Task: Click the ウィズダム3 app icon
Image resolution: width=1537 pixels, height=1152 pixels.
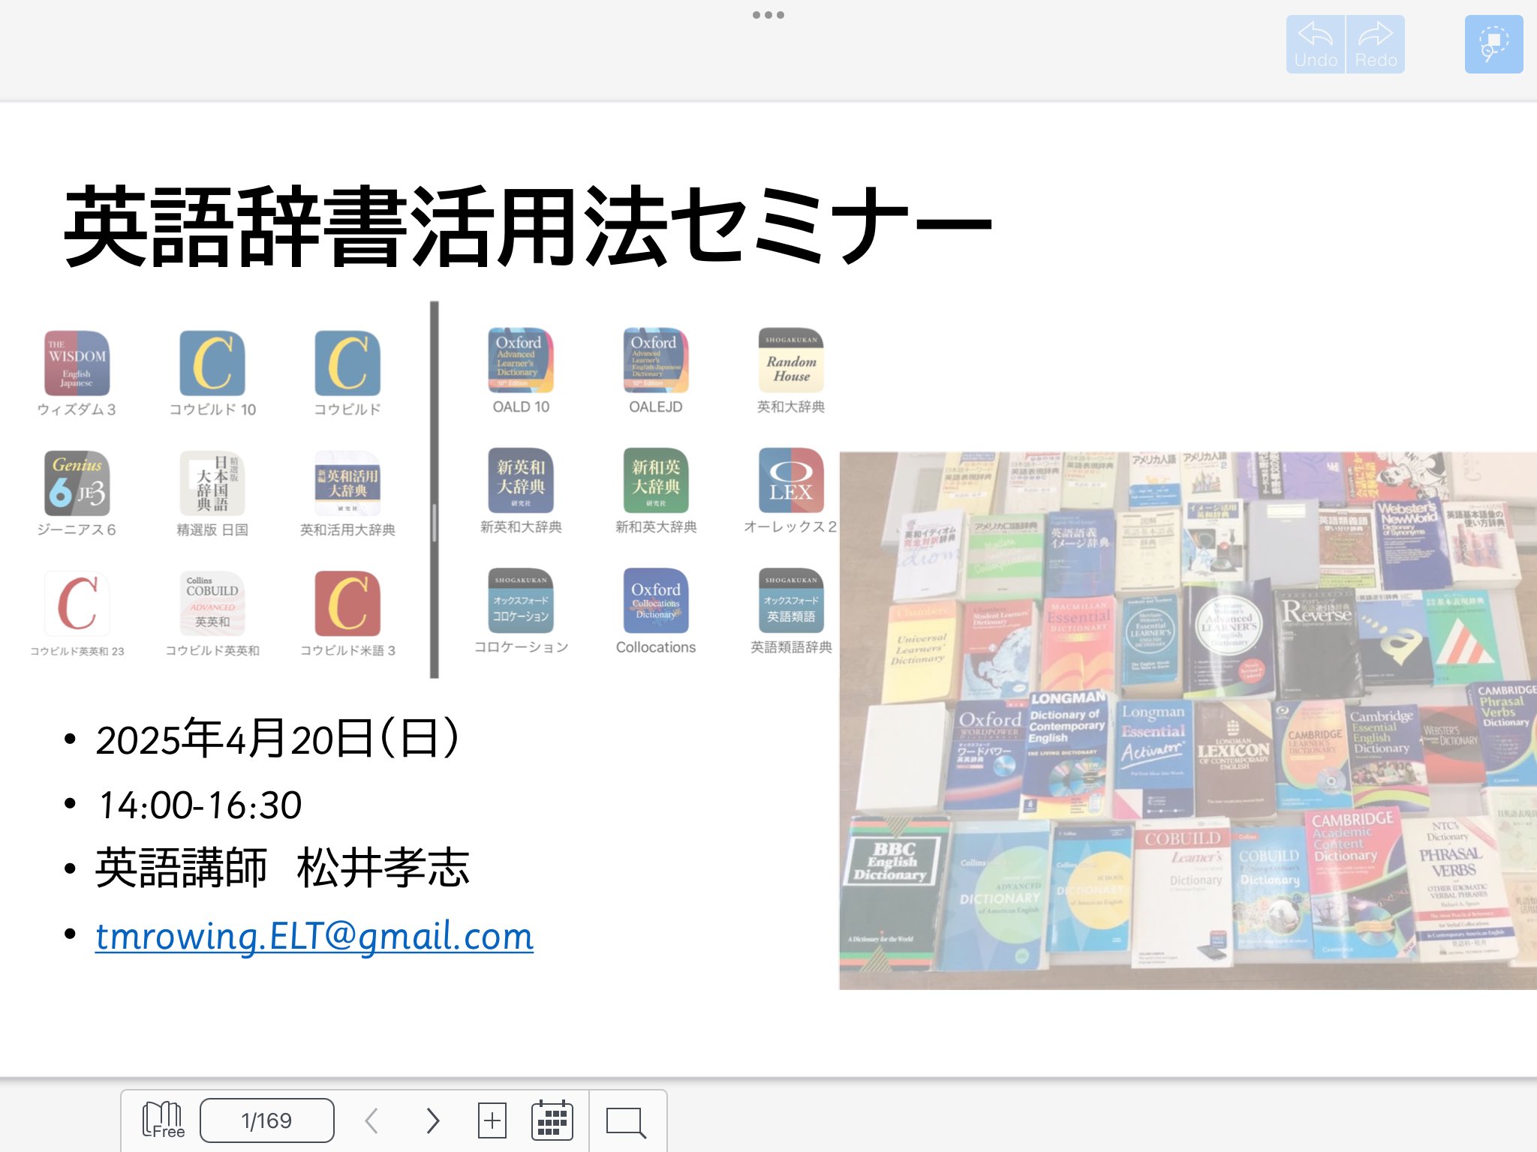Action: click(77, 363)
